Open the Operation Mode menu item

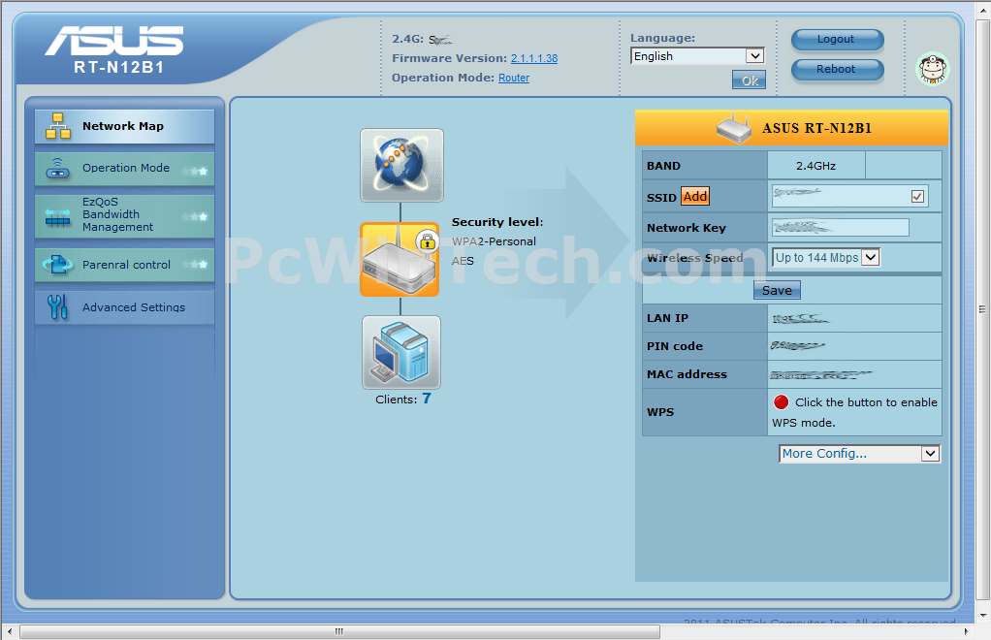124,169
